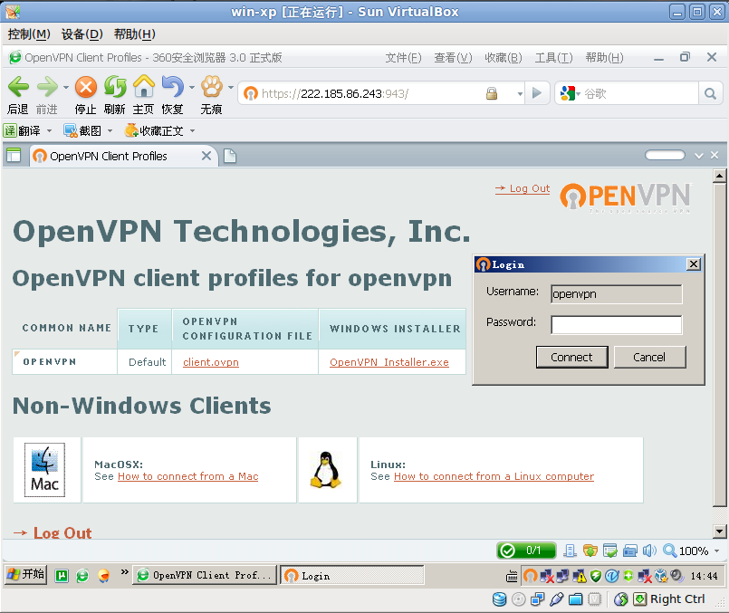Image resolution: width=729 pixels, height=613 pixels.
Task: Refresh the page with the green arrows icon
Action: (x=115, y=87)
